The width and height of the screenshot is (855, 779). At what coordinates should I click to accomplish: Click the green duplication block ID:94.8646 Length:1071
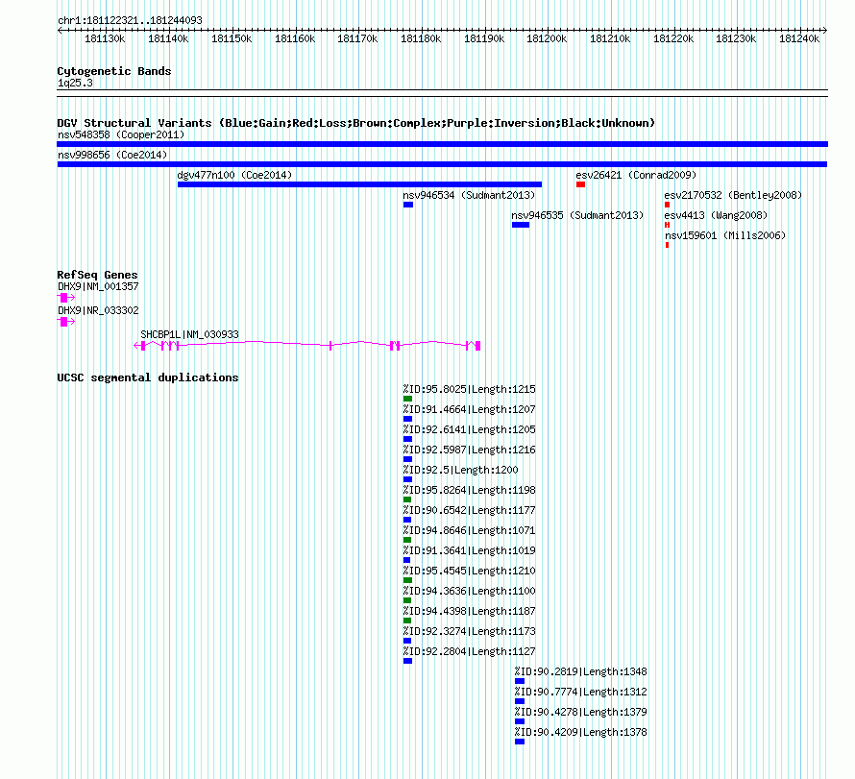[406, 540]
